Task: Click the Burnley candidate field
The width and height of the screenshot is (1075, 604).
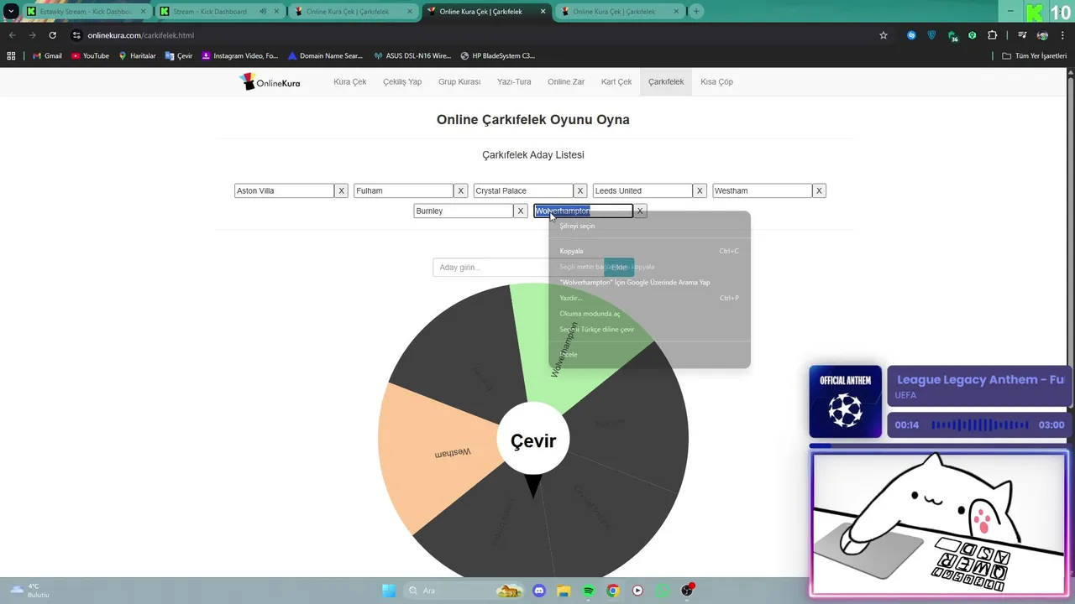Action: [464, 211]
